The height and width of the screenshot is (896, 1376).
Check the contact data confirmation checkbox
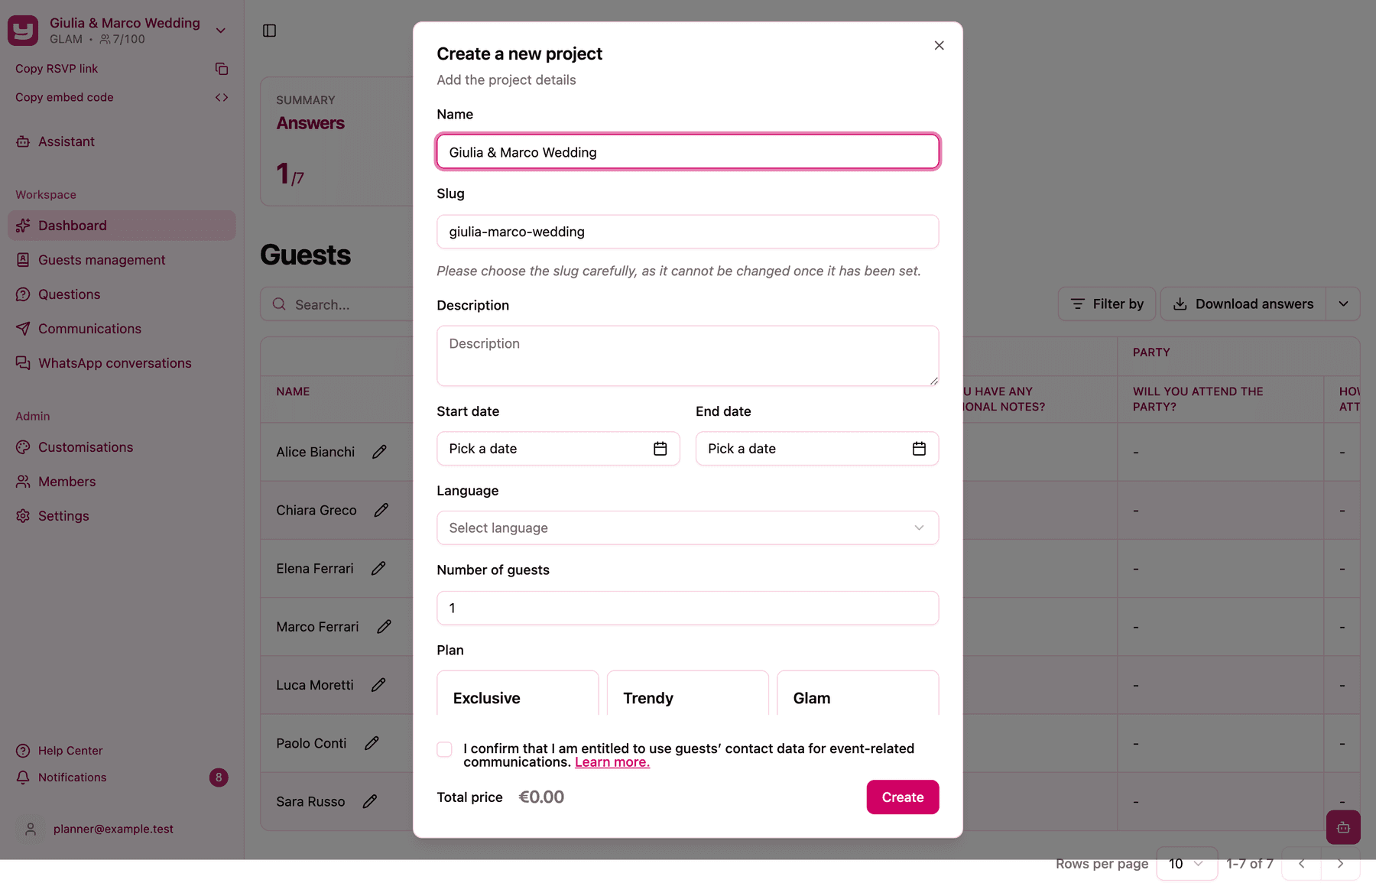(444, 749)
